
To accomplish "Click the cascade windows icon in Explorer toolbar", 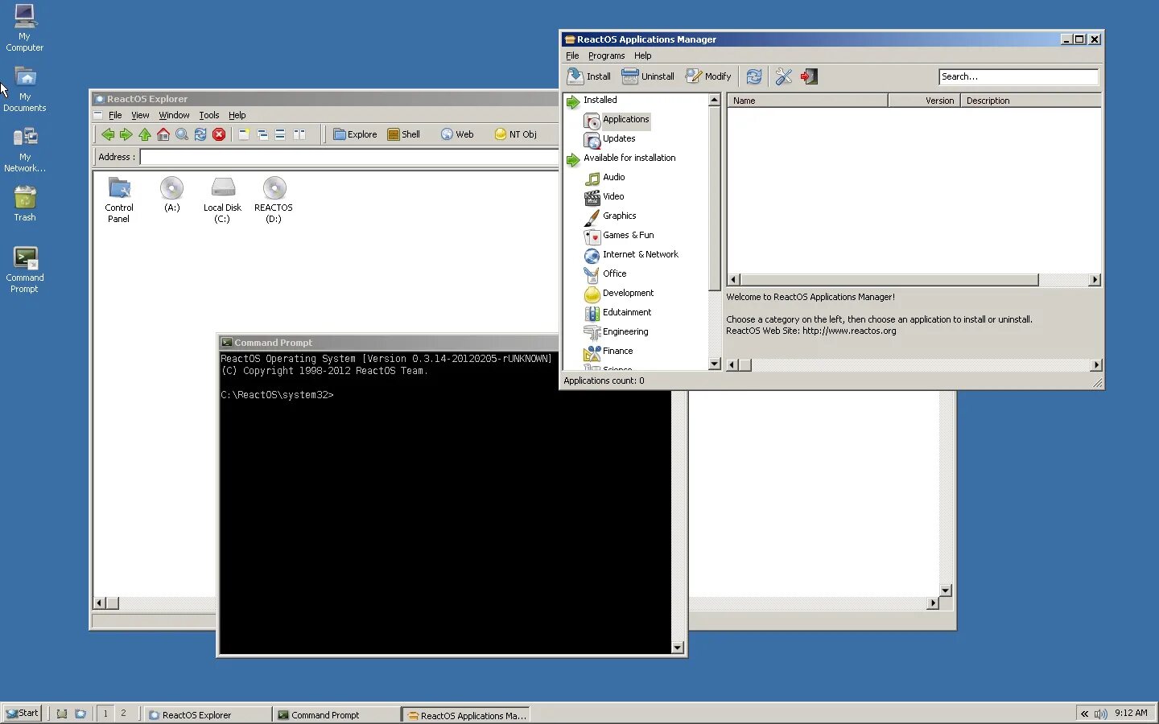I will [262, 134].
